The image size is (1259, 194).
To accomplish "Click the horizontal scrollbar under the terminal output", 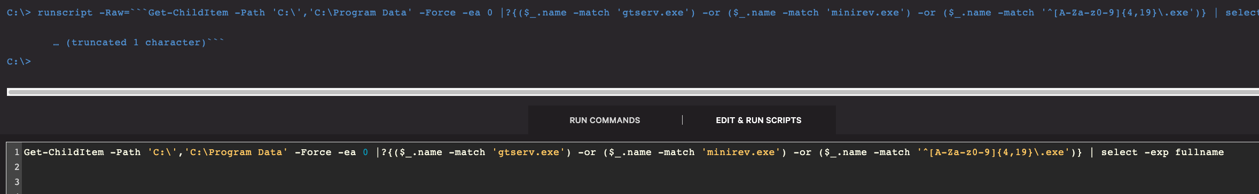I will click(633, 92).
